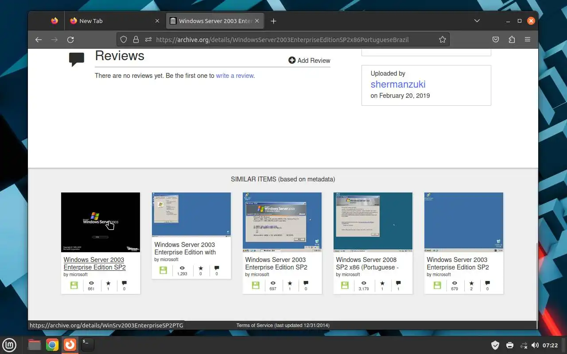Open the volume speaker tray icon
Screen dimensions: 567x354
pyautogui.click(x=535, y=345)
